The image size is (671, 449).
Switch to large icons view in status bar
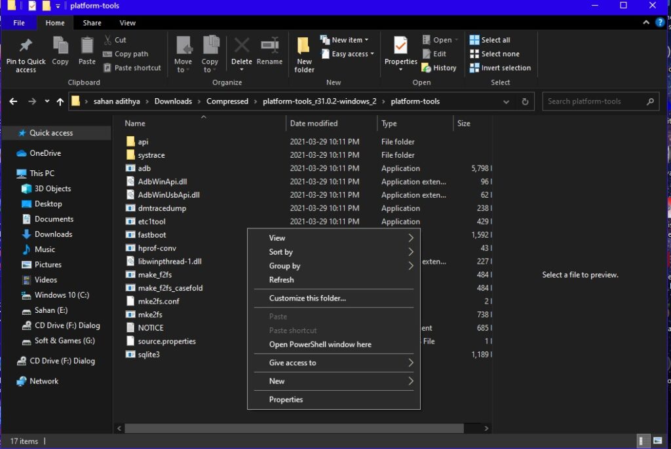point(658,441)
